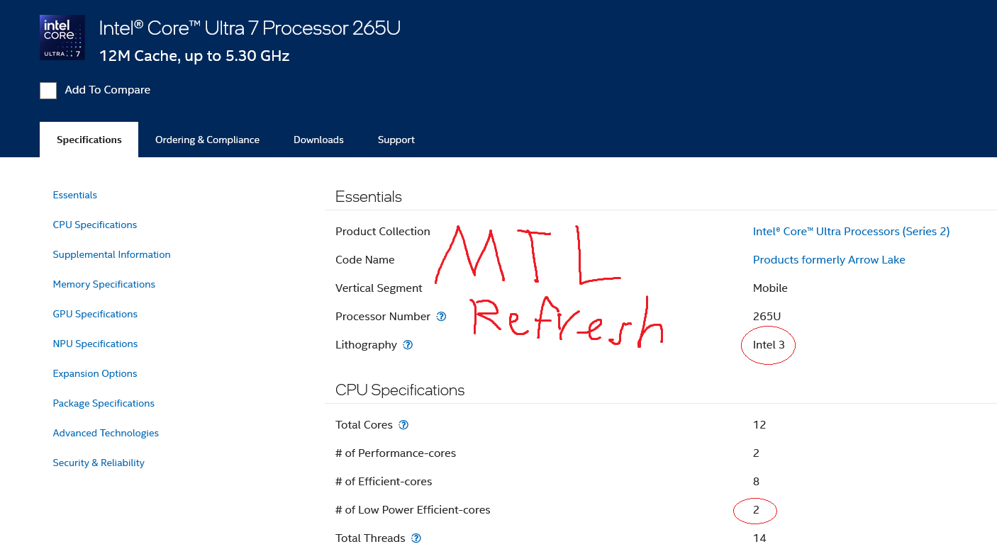Open Security & Reliability sidebar link
The image size is (997, 549).
[99, 463]
